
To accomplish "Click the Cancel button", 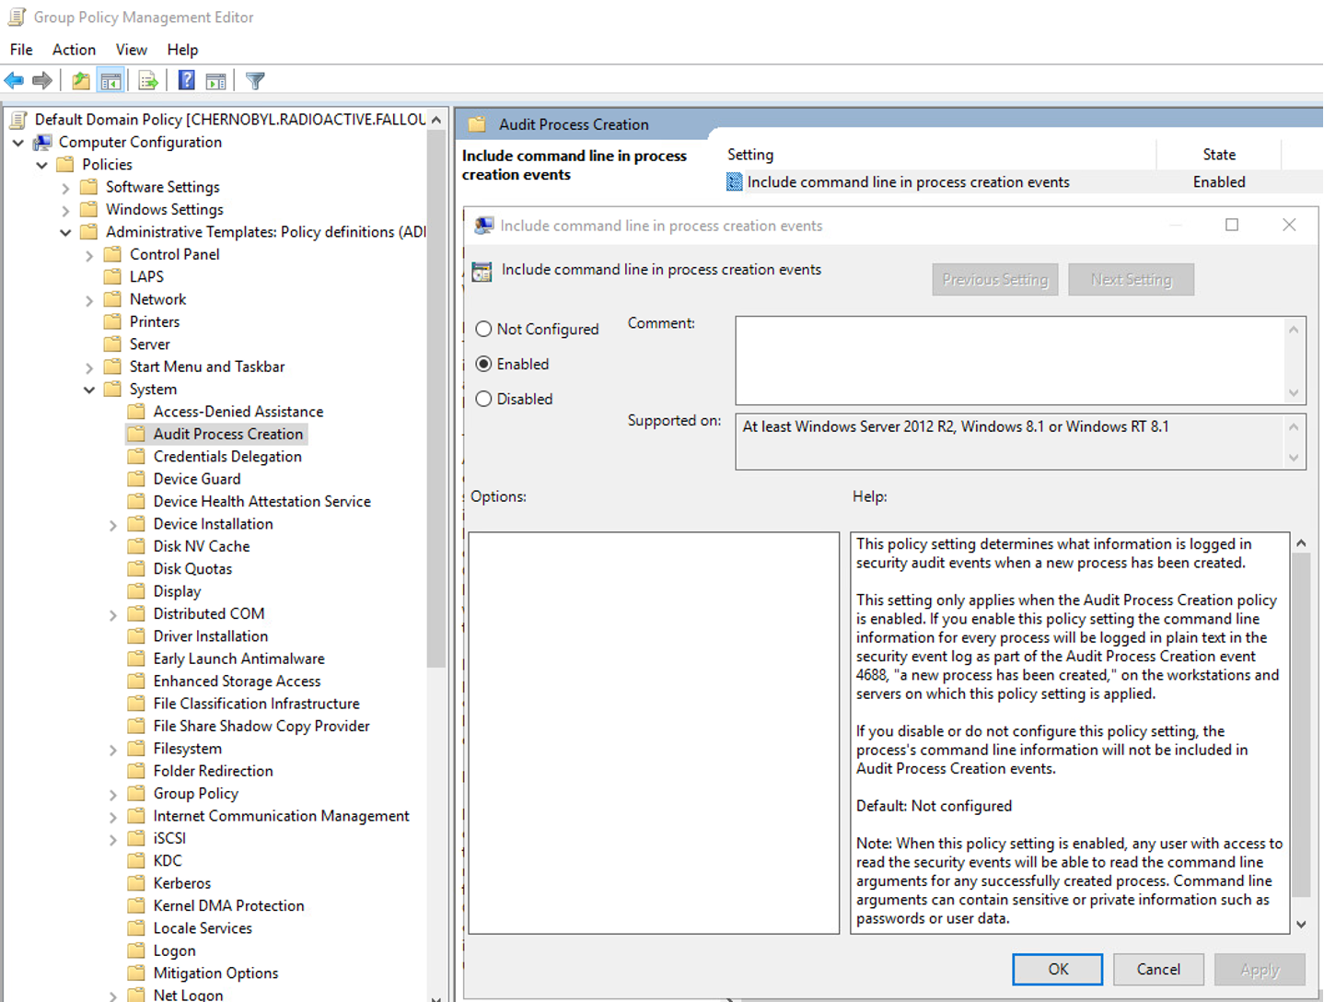I will pos(1157,969).
